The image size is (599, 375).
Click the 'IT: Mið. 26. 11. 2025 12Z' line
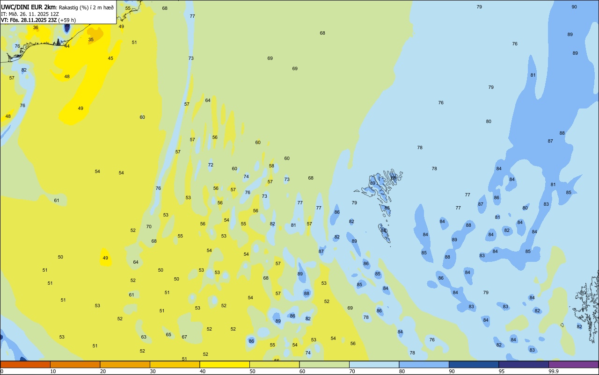[x=30, y=14]
